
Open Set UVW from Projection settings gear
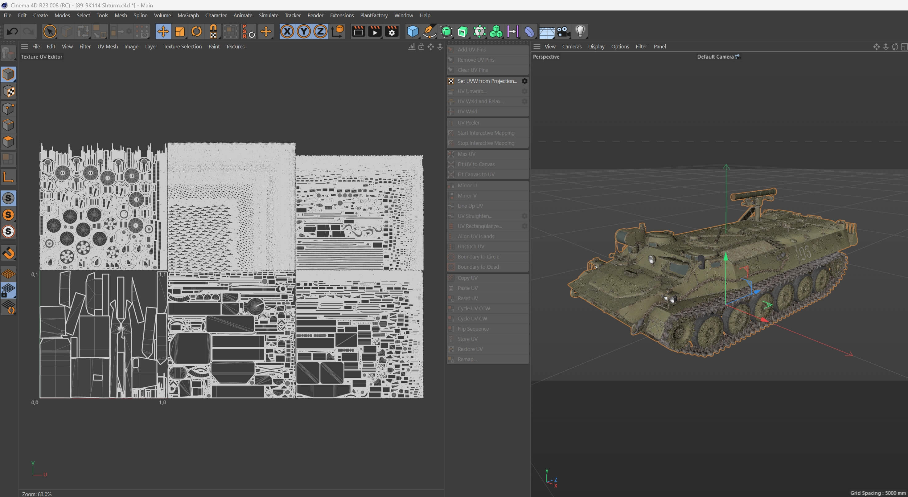(x=524, y=81)
